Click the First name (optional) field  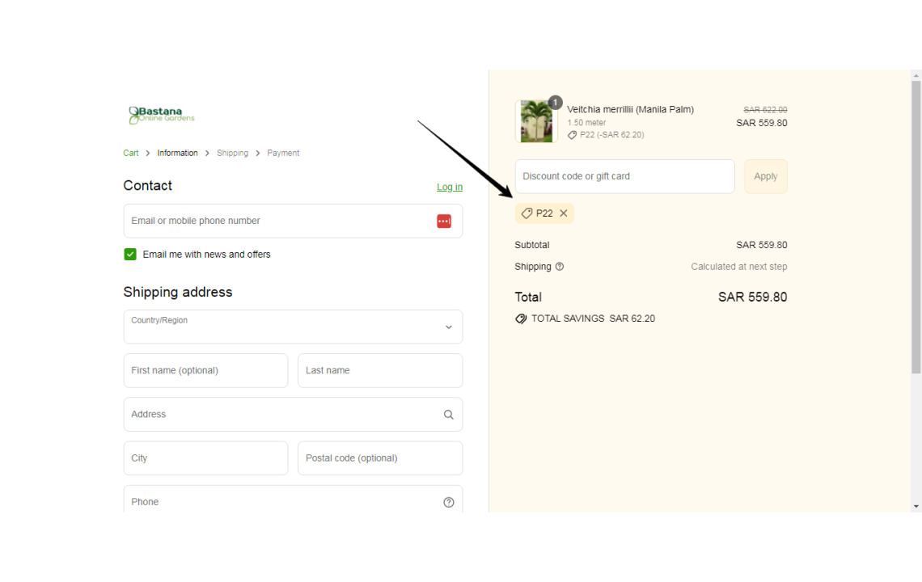click(205, 370)
